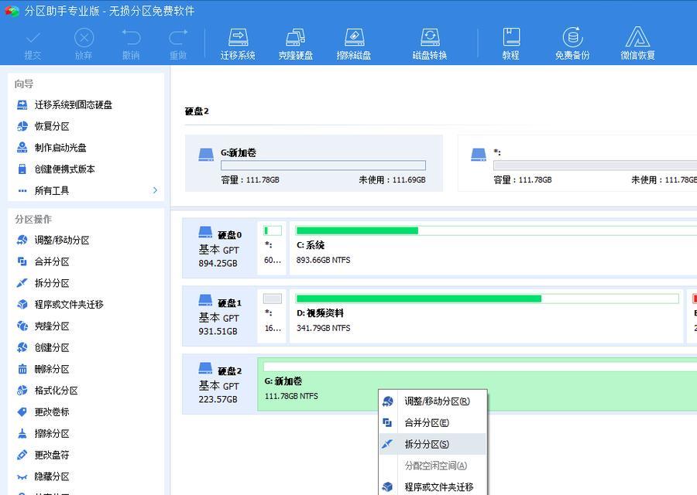Click the 创建分区 text link in the sidebar
This screenshot has height=495, width=697.
tap(52, 347)
